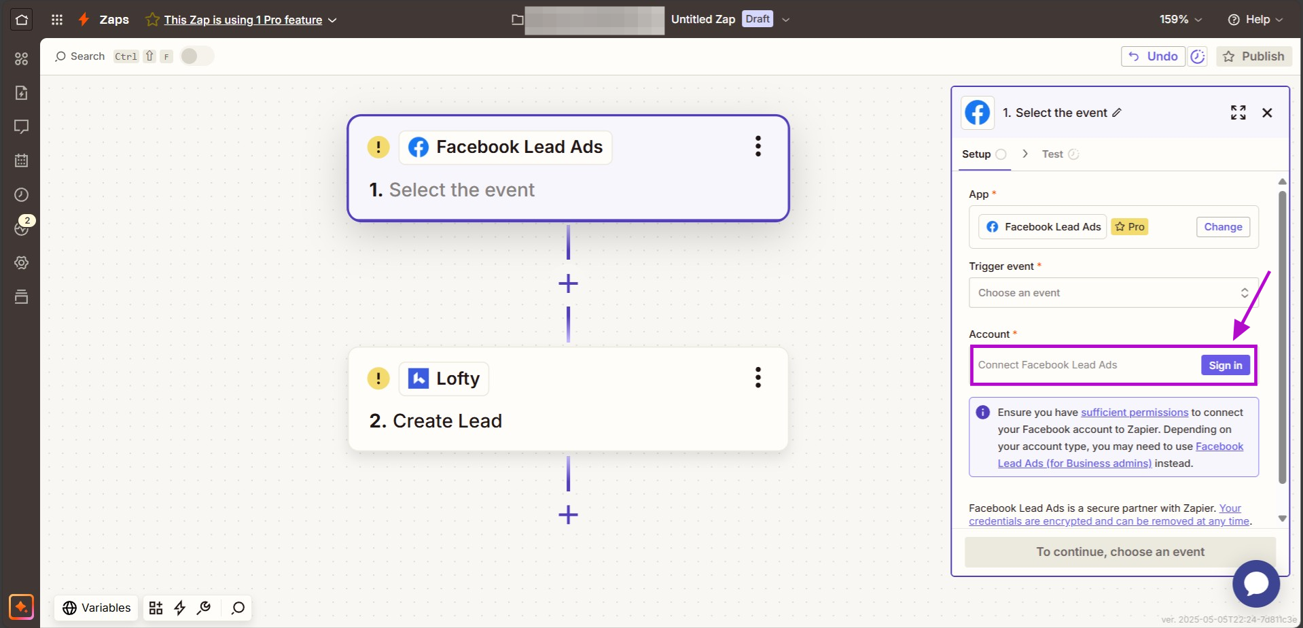Open the Copilot sparkle icon in sidebar
This screenshot has width=1303, height=628.
point(21,606)
